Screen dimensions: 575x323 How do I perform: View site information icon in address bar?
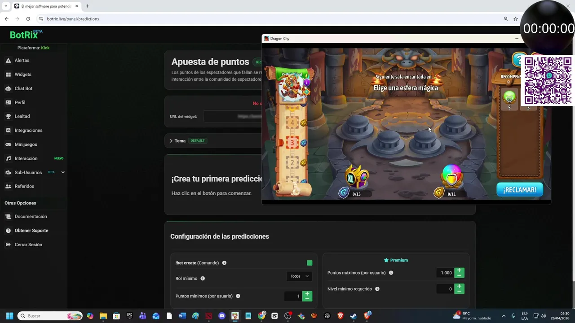[x=41, y=19]
